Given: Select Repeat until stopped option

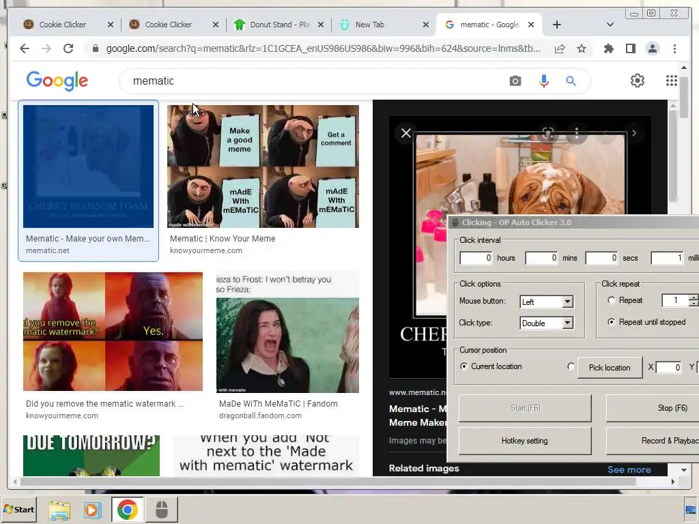Looking at the screenshot, I should pos(612,322).
